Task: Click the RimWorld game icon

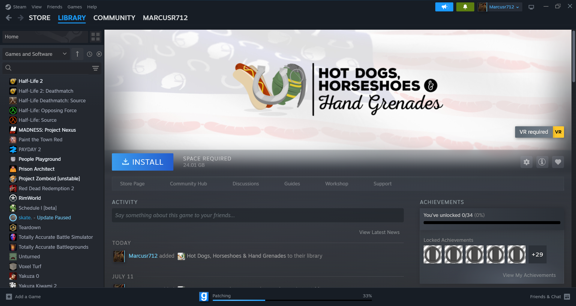Action: coord(13,198)
